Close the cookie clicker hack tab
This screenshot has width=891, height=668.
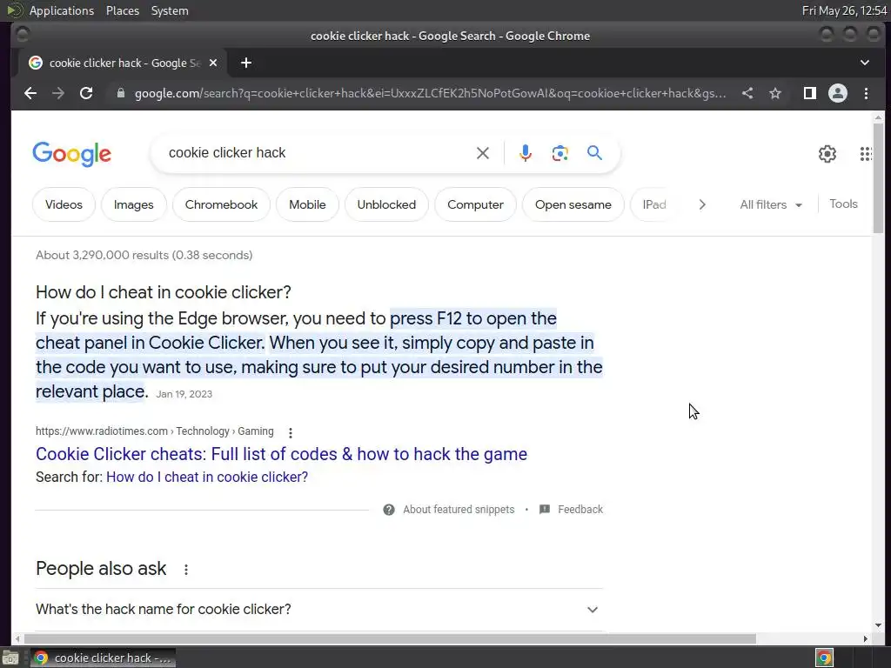(x=213, y=63)
